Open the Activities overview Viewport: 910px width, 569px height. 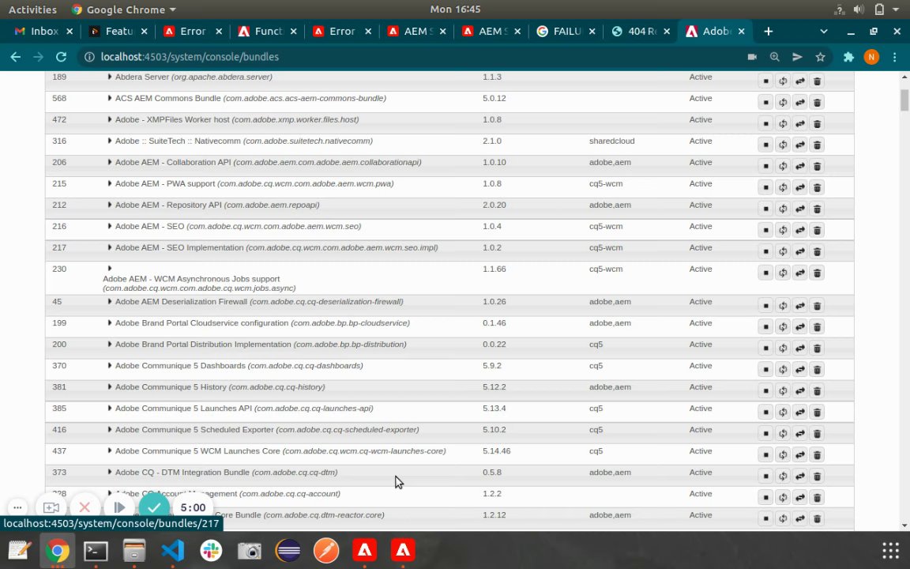32,9
